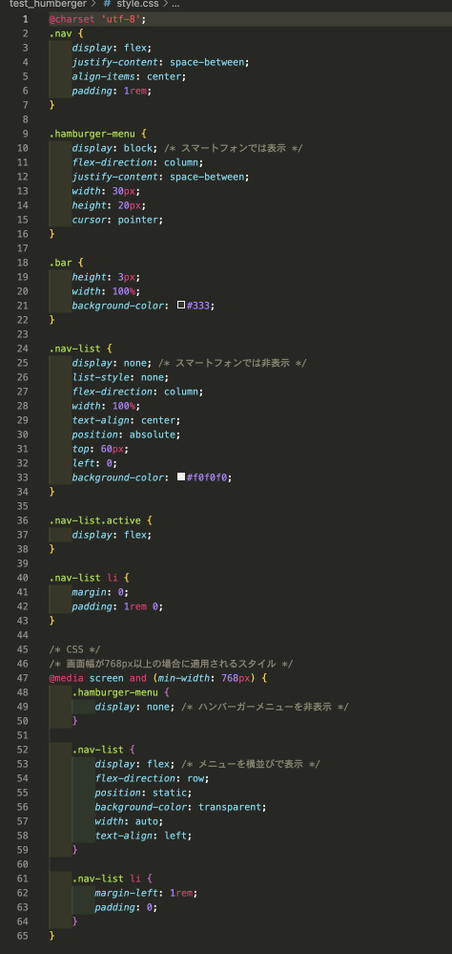Click the position: static declaration
This screenshot has height=954, width=452.
143,793
